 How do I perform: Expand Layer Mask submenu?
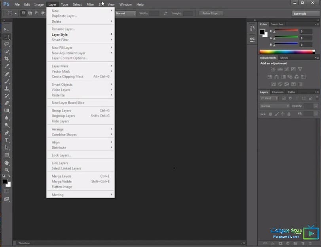pos(80,66)
